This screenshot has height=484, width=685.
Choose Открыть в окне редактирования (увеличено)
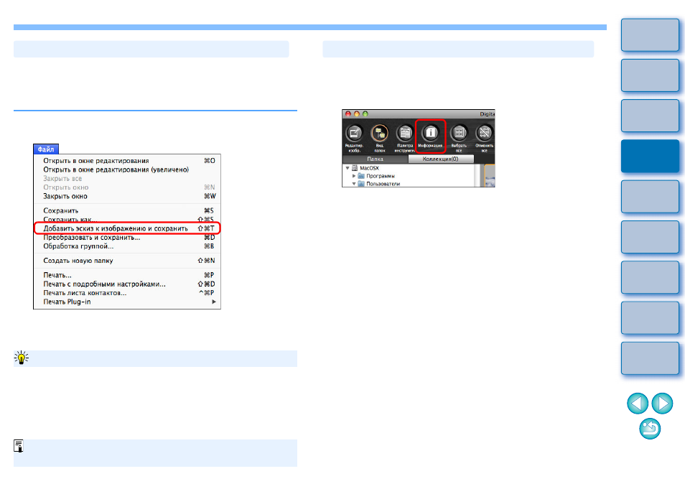pyautogui.click(x=127, y=169)
